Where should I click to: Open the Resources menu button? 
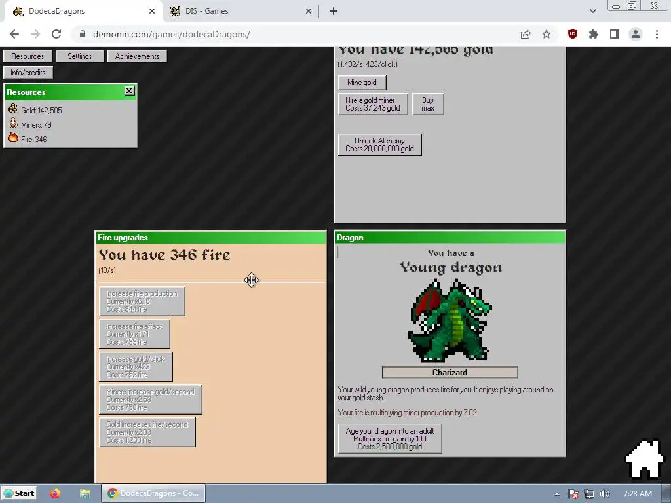28,56
